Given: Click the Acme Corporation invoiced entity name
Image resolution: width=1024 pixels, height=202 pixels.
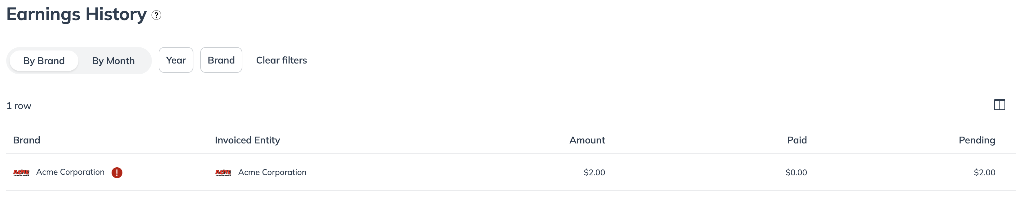Looking at the screenshot, I should [272, 172].
